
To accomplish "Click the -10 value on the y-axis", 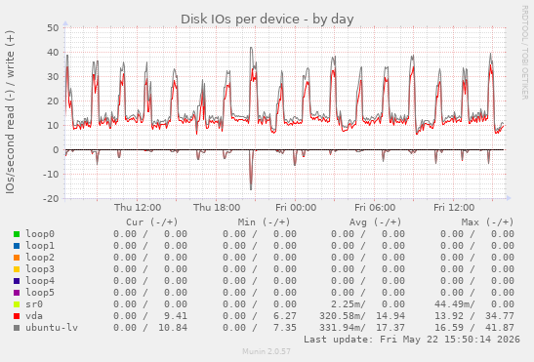I will [x=51, y=175].
